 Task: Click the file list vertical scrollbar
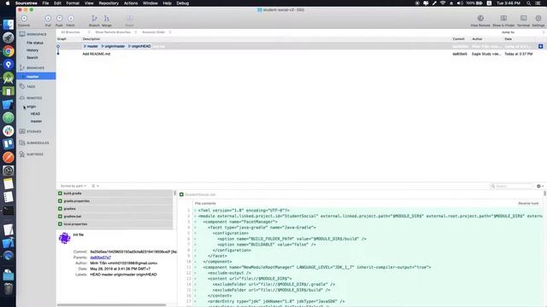pos(174,194)
